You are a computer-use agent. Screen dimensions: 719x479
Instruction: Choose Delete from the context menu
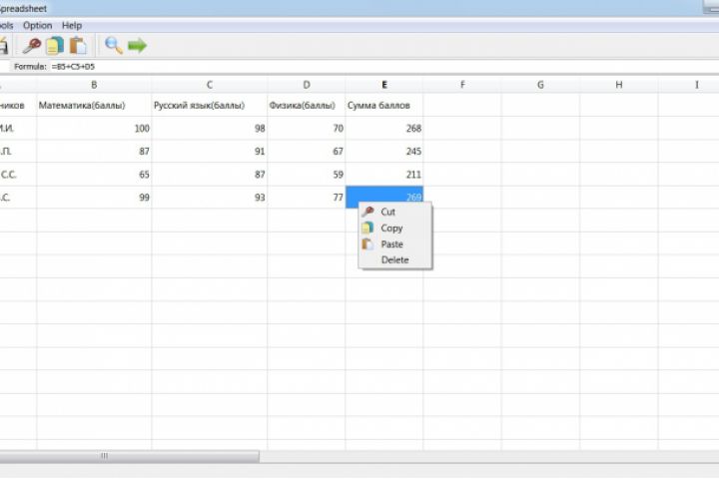click(395, 259)
